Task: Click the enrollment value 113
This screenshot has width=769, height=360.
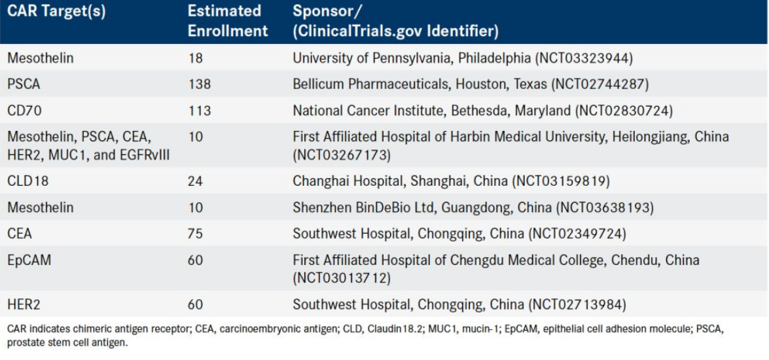Action: [x=200, y=111]
